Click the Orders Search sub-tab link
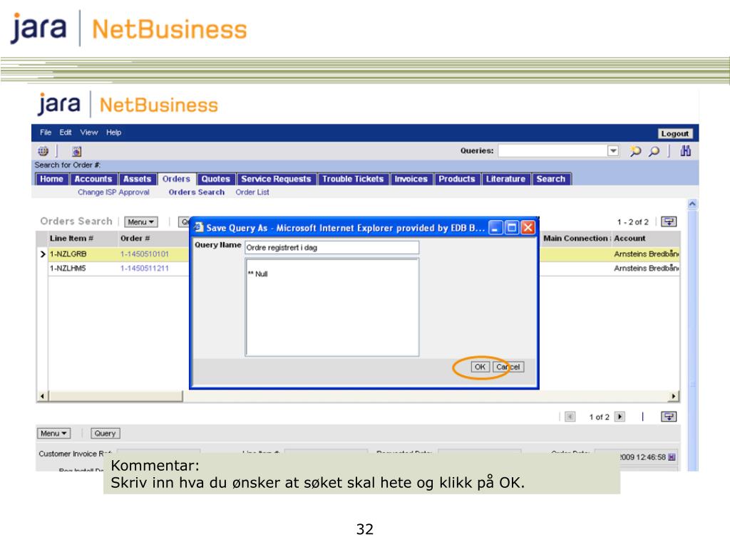The height and width of the screenshot is (547, 730). (197, 192)
